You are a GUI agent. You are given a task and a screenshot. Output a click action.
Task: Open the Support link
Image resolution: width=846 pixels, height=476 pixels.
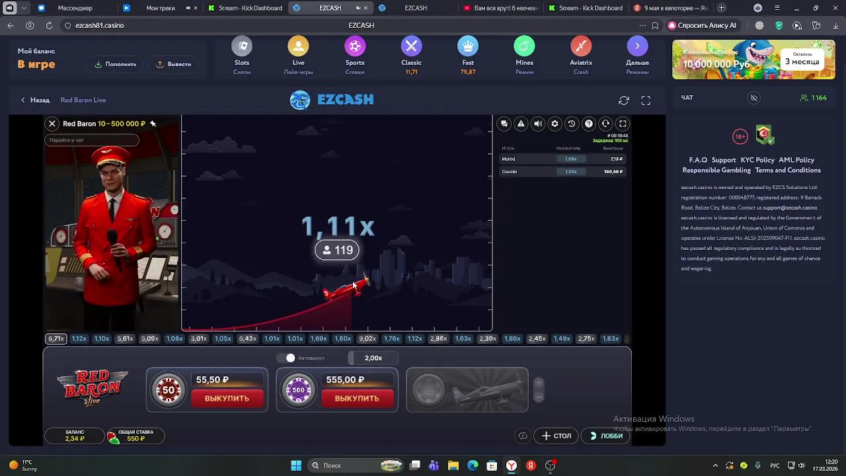[724, 160]
